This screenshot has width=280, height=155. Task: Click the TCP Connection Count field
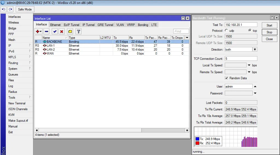(241, 59)
